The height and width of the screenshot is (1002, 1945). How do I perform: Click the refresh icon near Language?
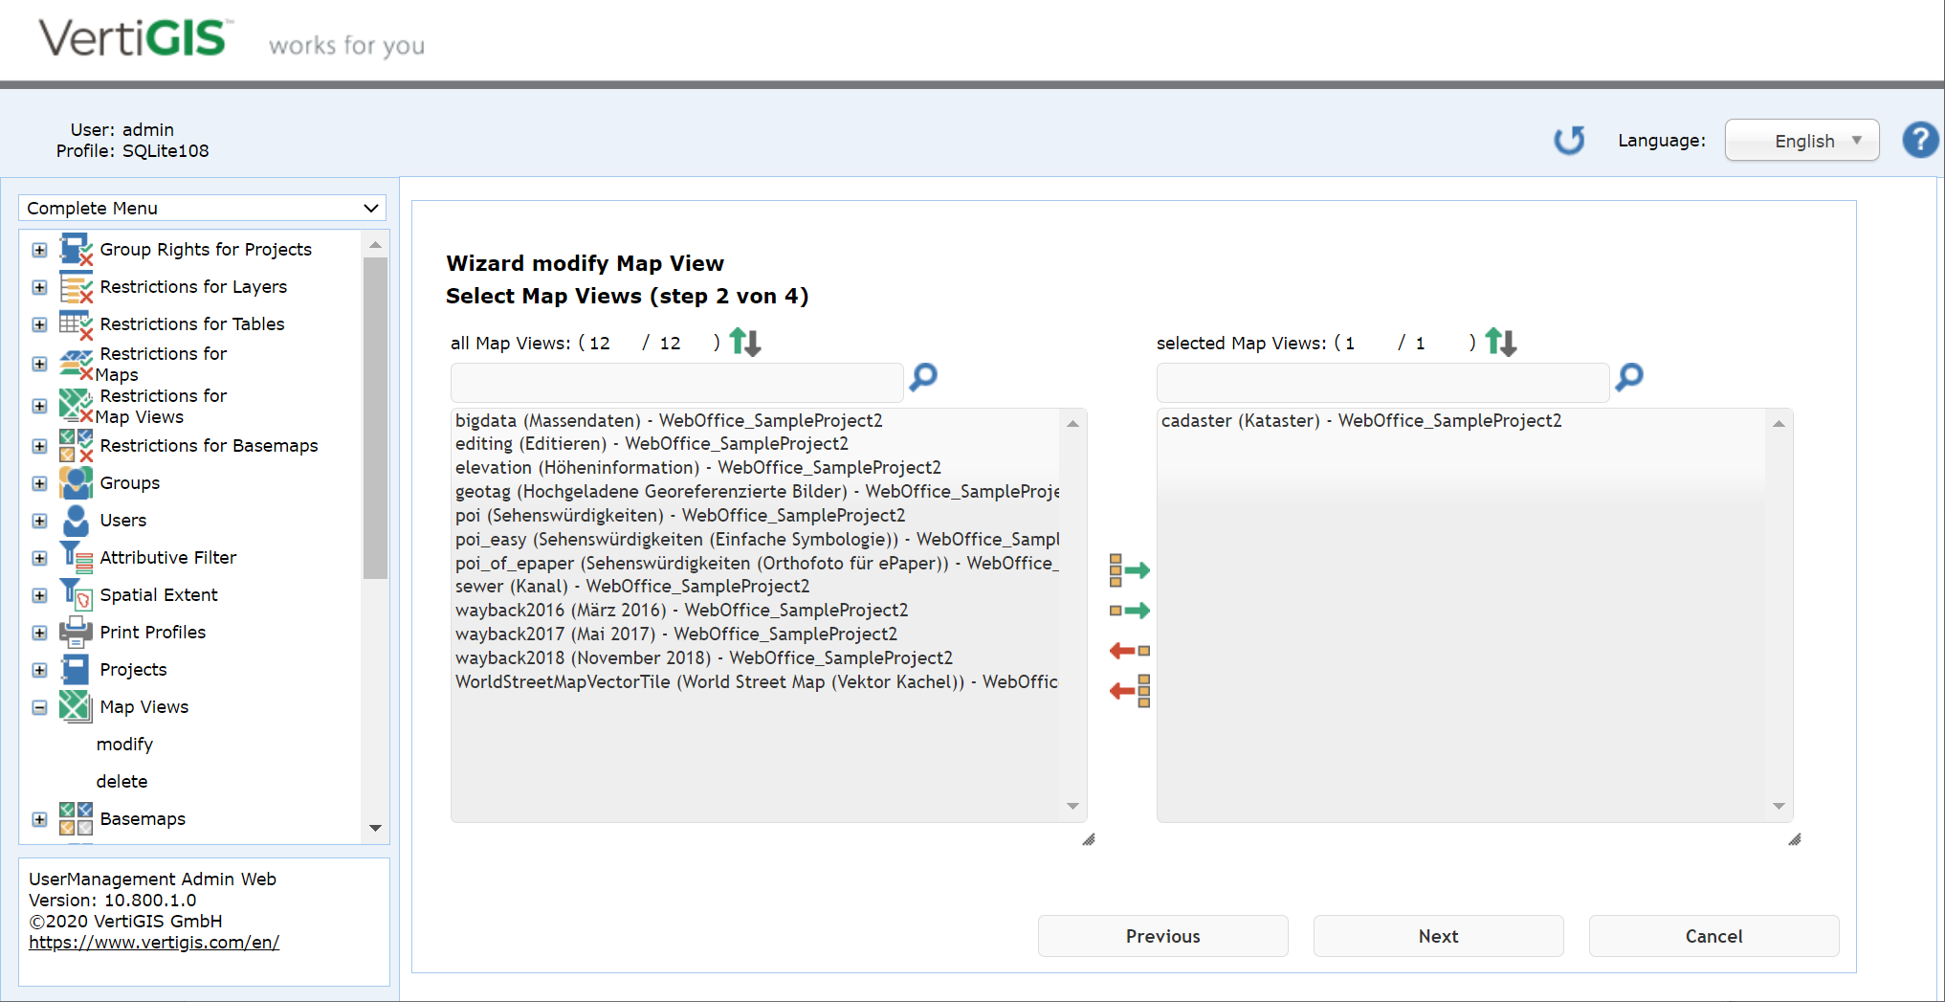1569,140
